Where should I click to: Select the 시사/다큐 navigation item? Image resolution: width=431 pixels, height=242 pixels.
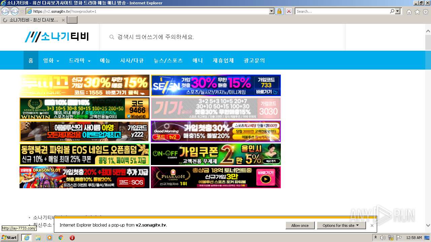[132, 61]
